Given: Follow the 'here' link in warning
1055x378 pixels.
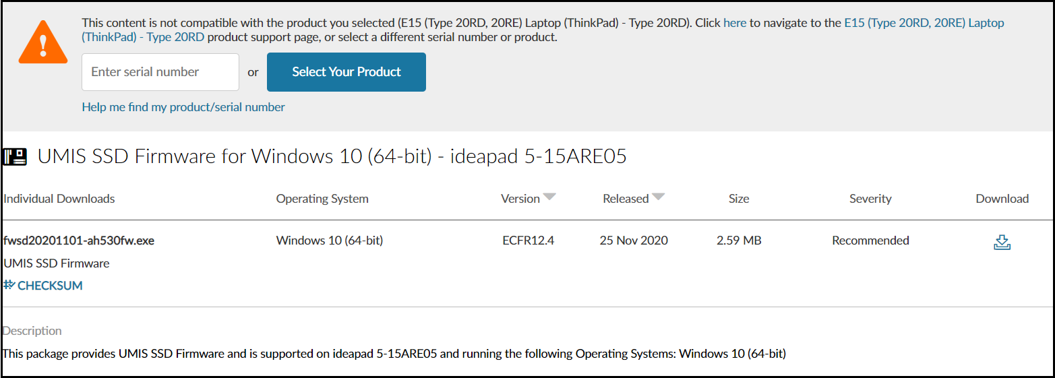Looking at the screenshot, I should (735, 23).
